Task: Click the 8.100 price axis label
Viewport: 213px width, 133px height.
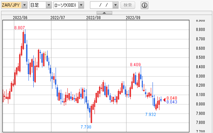Action: [x=200, y=95]
